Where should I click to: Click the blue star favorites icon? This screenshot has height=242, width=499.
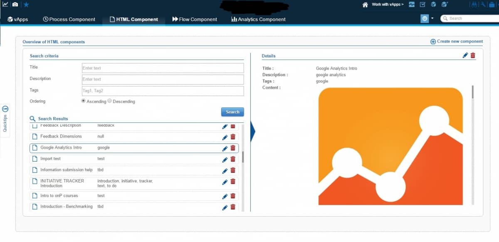26,4
